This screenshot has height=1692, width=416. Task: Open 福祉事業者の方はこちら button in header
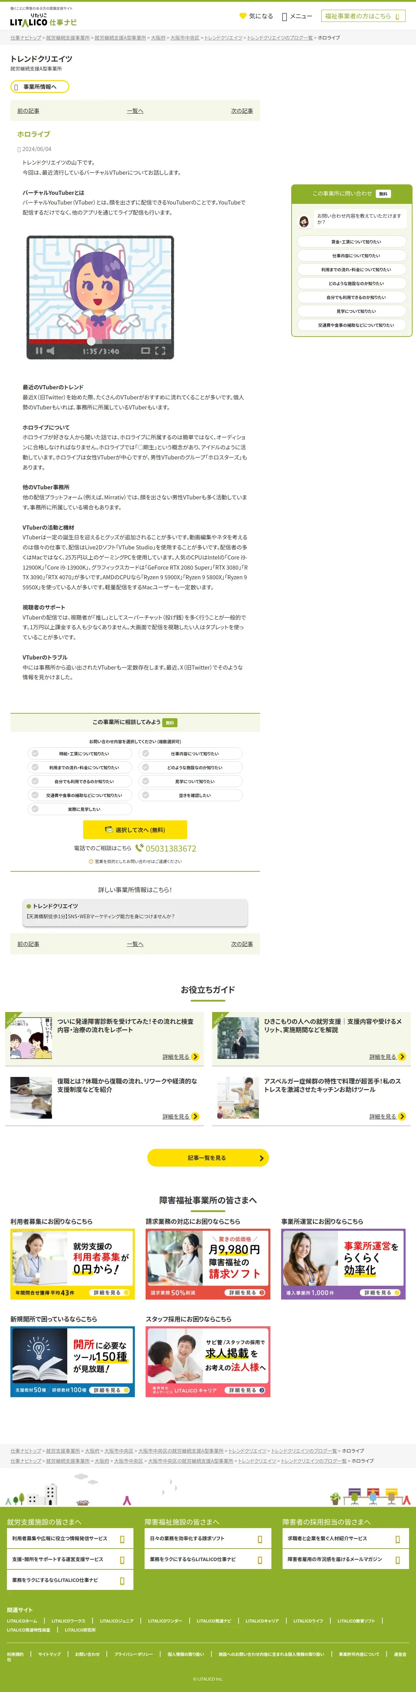tap(363, 16)
